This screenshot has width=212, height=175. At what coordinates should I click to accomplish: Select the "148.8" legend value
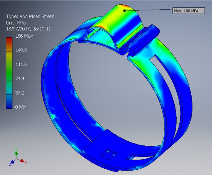point(21,50)
